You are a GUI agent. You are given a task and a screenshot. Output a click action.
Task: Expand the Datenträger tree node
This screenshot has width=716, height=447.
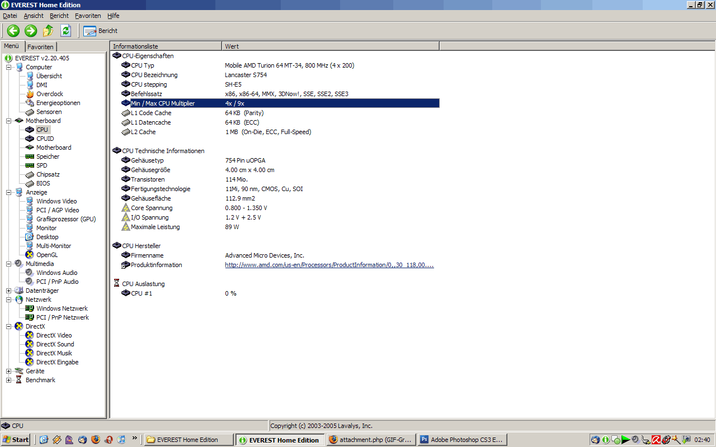(9, 291)
